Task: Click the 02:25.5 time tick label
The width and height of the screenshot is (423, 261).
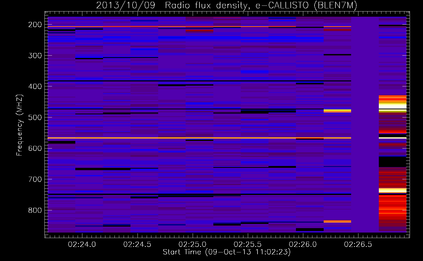Action: [248, 245]
